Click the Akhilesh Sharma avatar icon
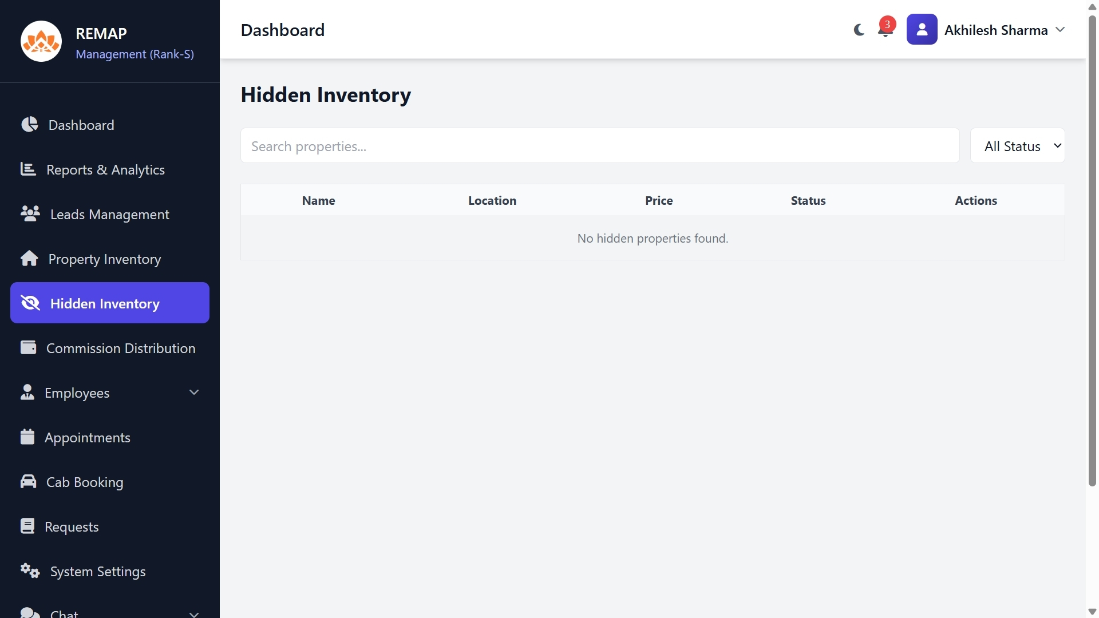The image size is (1099, 618). click(922, 29)
